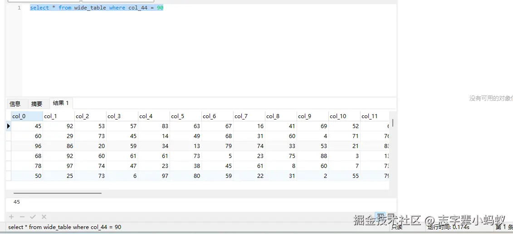Screen dimensions: 513x234
Task: Select the cell 16 in col_7
Action: tap(249, 126)
